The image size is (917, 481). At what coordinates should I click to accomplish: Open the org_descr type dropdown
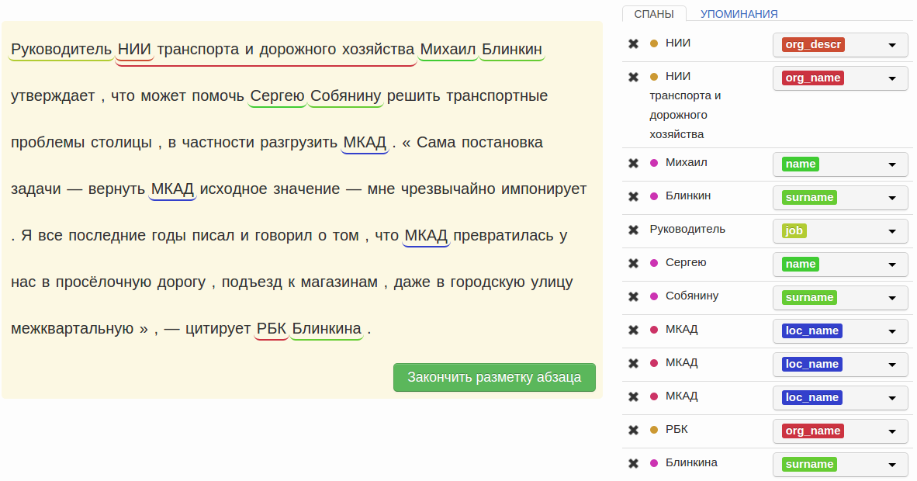840,45
